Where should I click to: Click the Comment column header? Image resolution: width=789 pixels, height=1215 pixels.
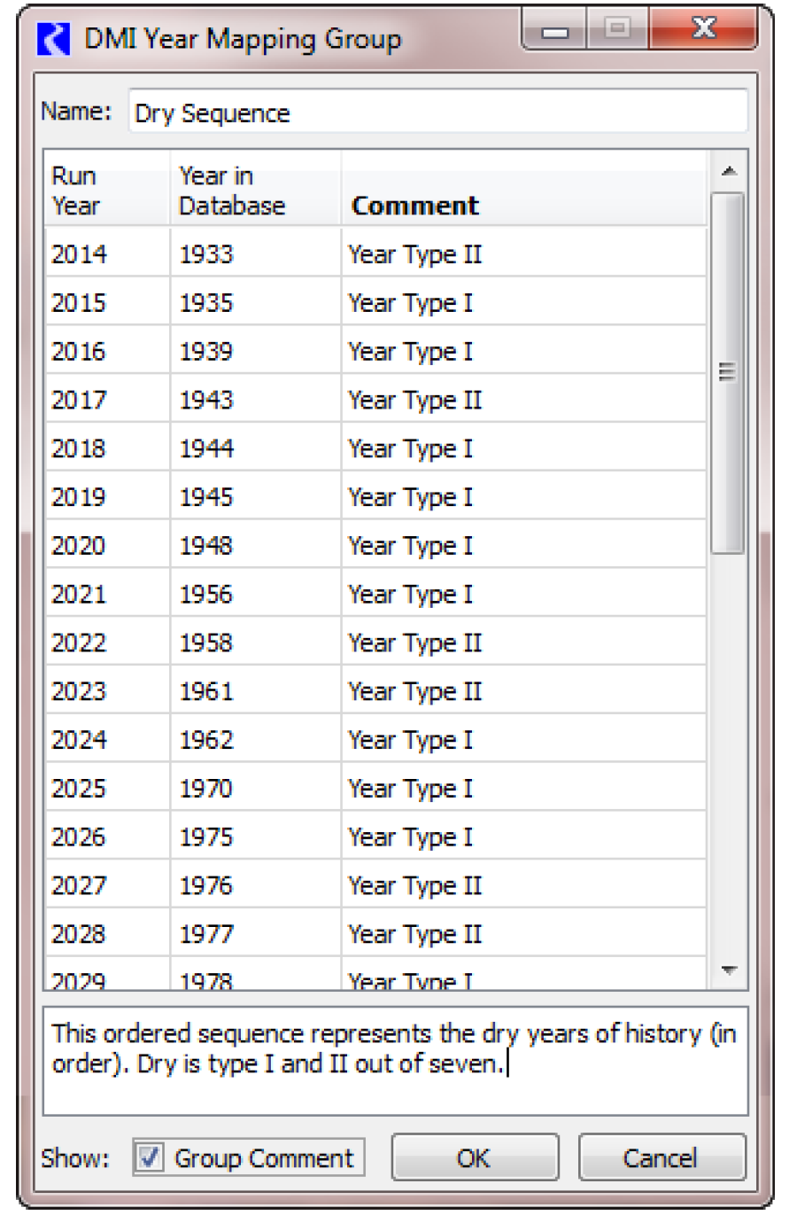[x=522, y=206]
